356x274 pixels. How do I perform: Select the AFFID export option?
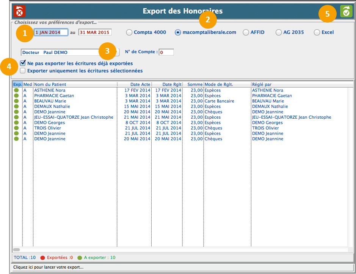point(246,33)
